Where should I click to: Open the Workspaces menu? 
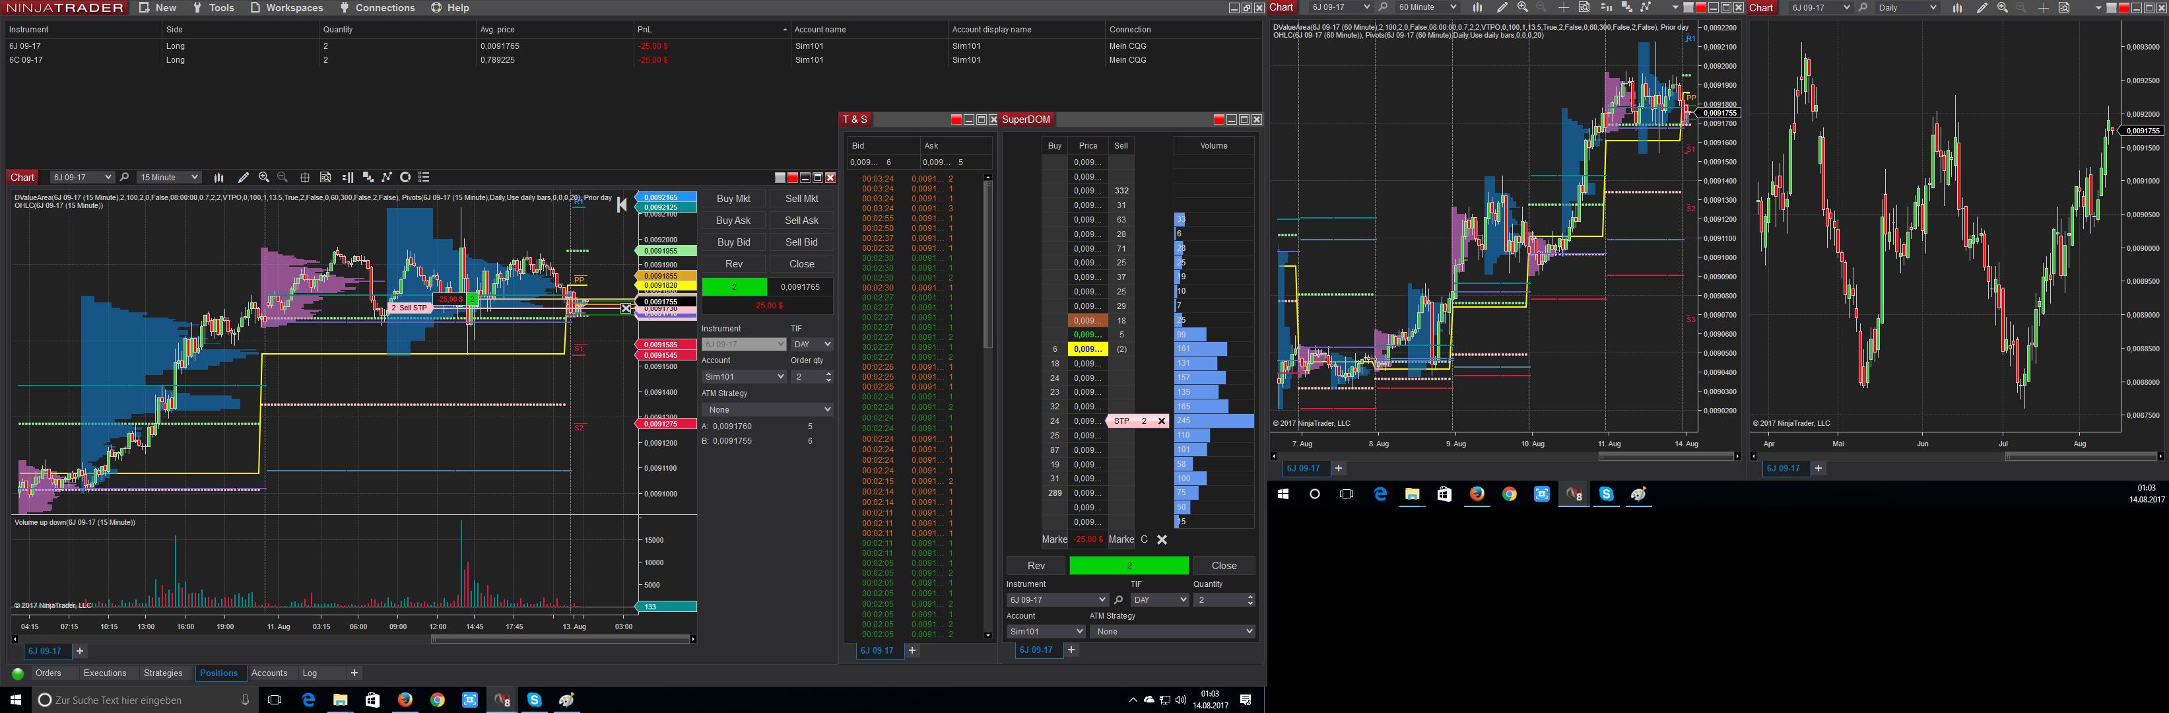pyautogui.click(x=286, y=7)
